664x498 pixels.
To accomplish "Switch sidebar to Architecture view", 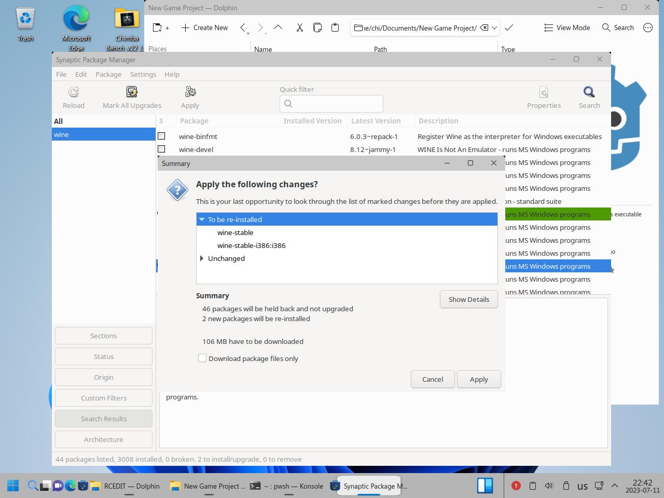I will point(104,439).
